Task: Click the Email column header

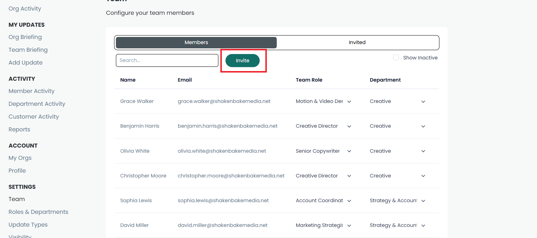Action: (x=185, y=80)
